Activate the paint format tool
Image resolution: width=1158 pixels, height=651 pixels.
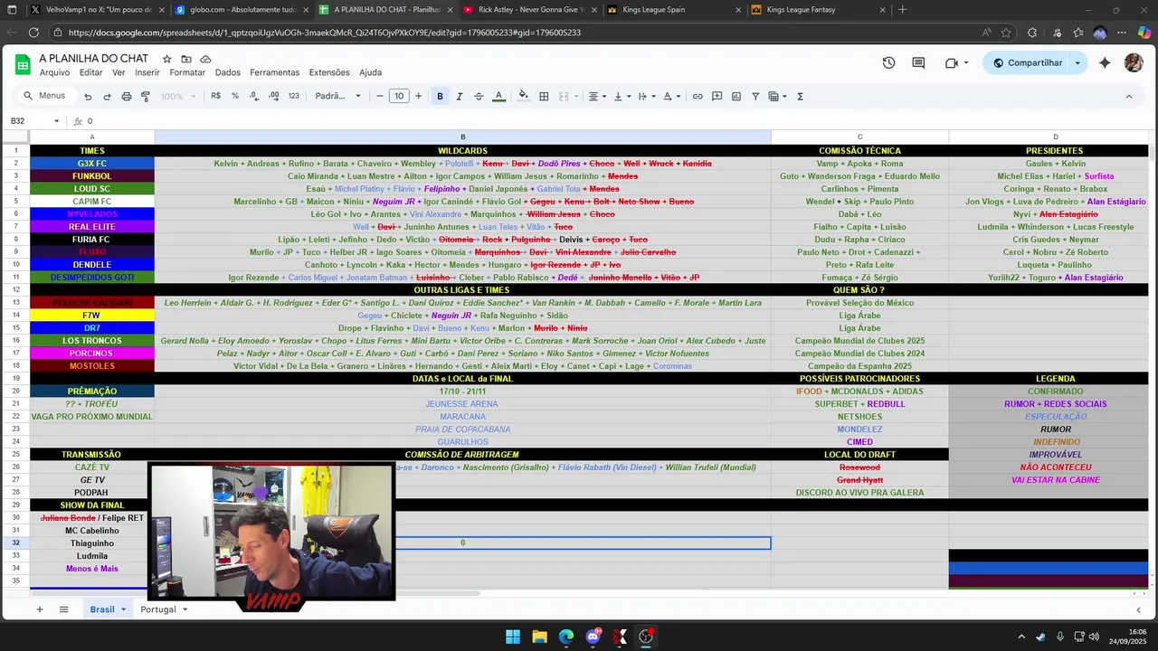click(x=146, y=96)
